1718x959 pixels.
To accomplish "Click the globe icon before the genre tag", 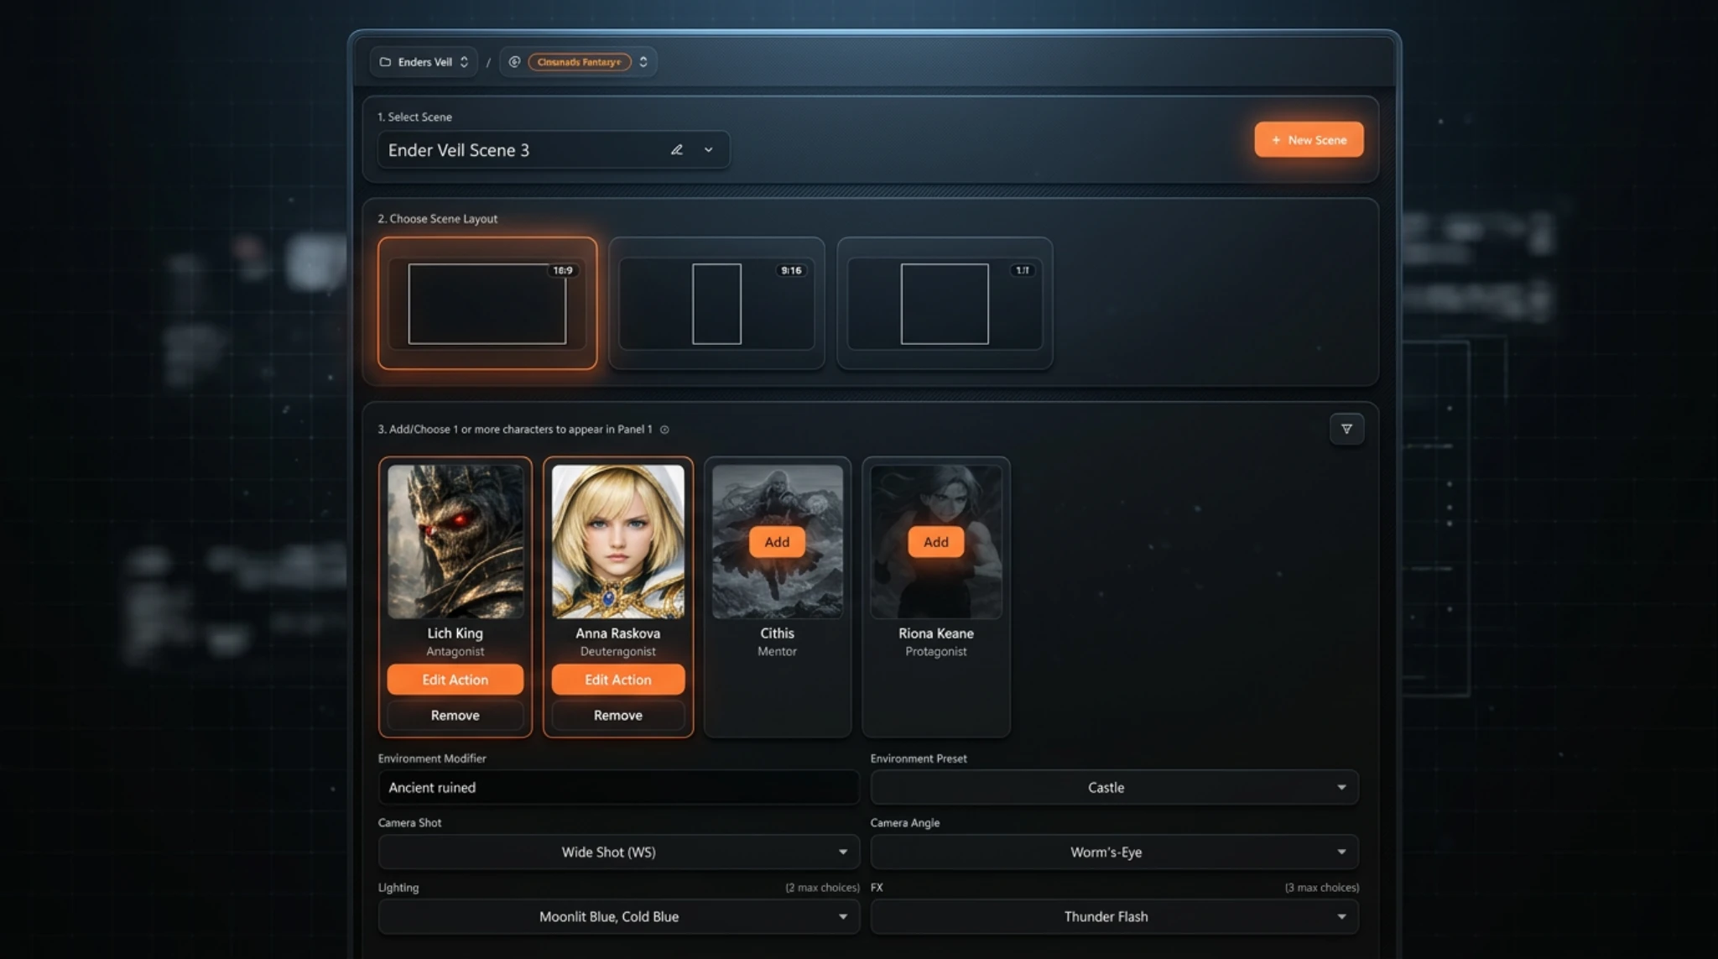I will (x=514, y=61).
